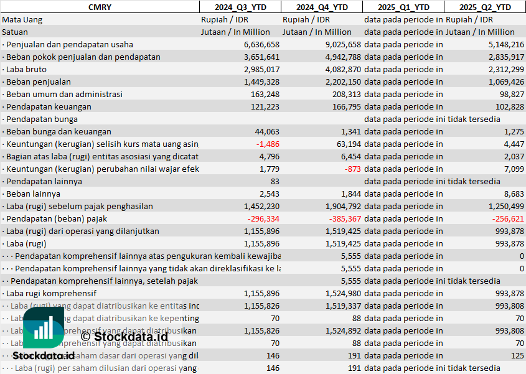
Task: Click red tax value -296,334
Action: tap(263, 218)
